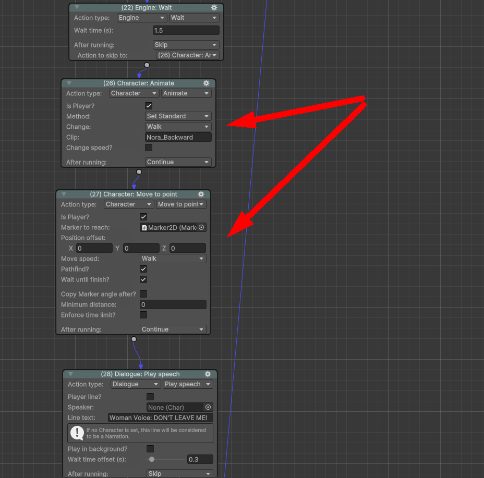The width and height of the screenshot is (484, 478).
Task: Open Engine action type dropdown in node 22
Action: pyautogui.click(x=142, y=18)
